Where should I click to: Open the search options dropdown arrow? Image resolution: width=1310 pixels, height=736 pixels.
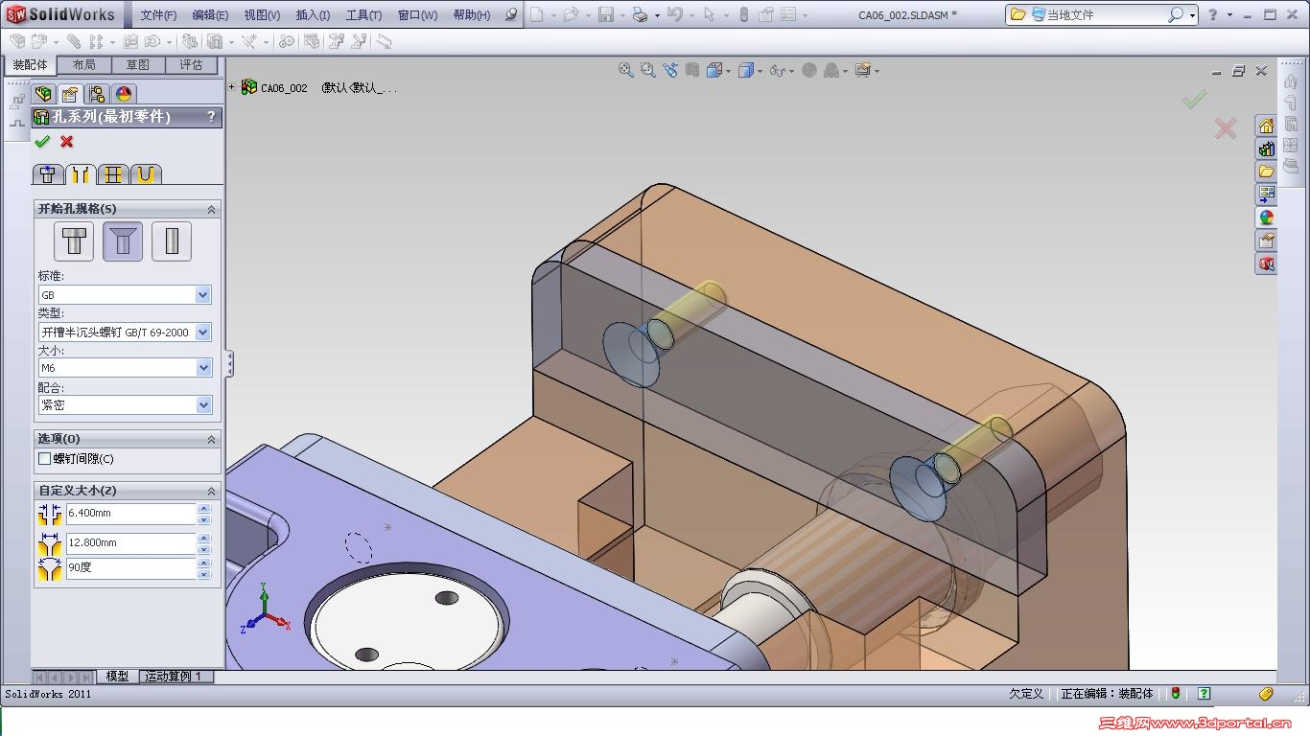(1192, 15)
